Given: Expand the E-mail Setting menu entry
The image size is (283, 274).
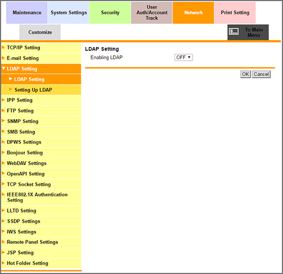Looking at the screenshot, I should click(x=41, y=58).
